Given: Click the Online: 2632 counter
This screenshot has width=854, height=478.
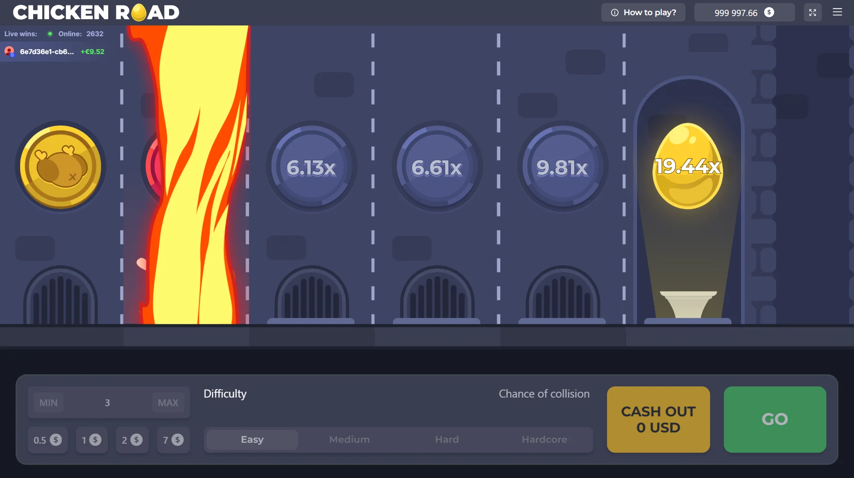Looking at the screenshot, I should [81, 34].
